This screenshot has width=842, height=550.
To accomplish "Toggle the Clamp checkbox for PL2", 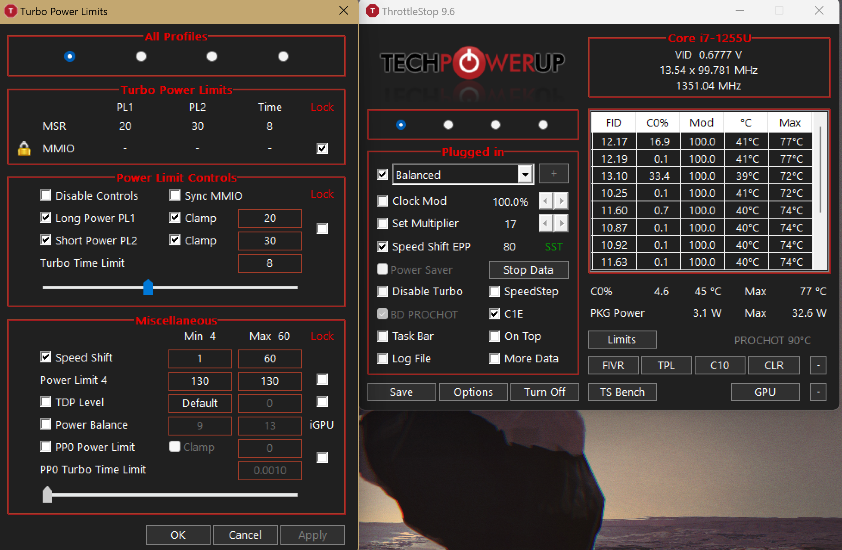I will tap(175, 240).
